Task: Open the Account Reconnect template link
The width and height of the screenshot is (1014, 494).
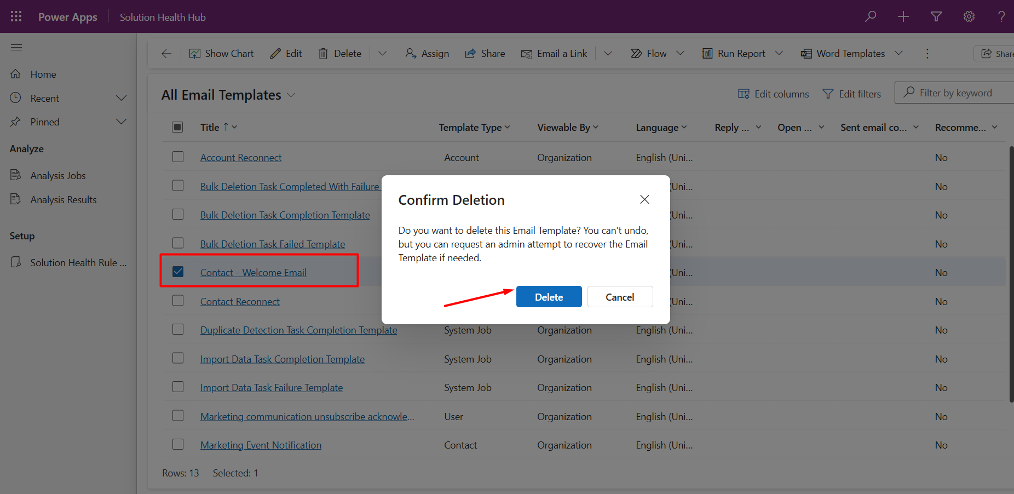Action: 241,158
